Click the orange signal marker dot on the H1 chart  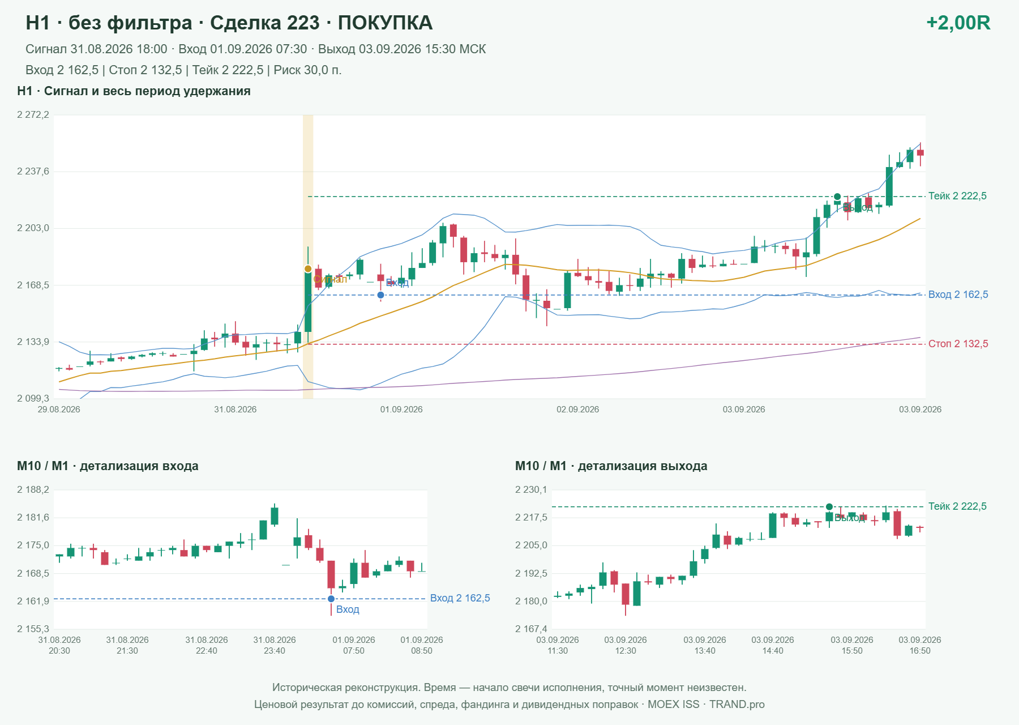pyautogui.click(x=308, y=269)
